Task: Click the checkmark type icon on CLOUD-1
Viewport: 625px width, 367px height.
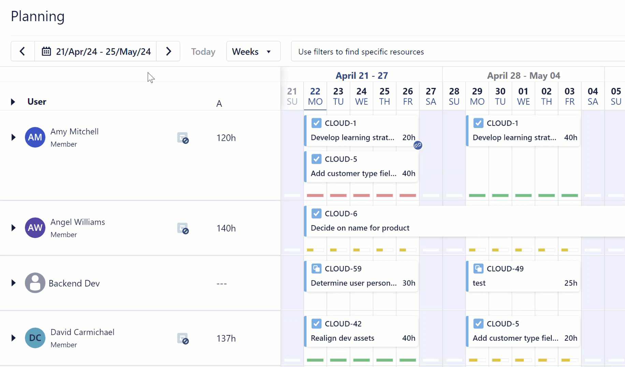Action: tap(316, 123)
